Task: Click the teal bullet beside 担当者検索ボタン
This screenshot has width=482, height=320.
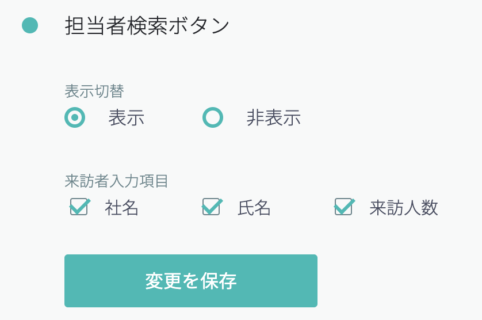Action: pos(30,25)
